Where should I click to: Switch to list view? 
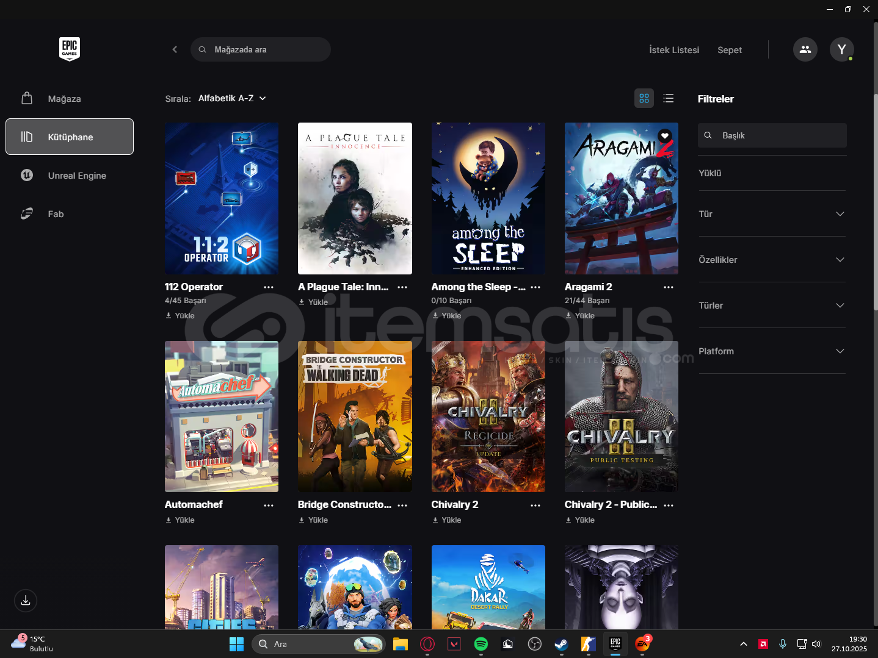(669, 98)
